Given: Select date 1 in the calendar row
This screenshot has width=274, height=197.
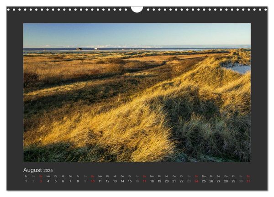Looking at the screenshot, I should tap(26, 181).
